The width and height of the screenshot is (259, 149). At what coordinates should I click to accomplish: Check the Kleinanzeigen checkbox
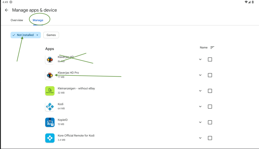click(x=210, y=91)
